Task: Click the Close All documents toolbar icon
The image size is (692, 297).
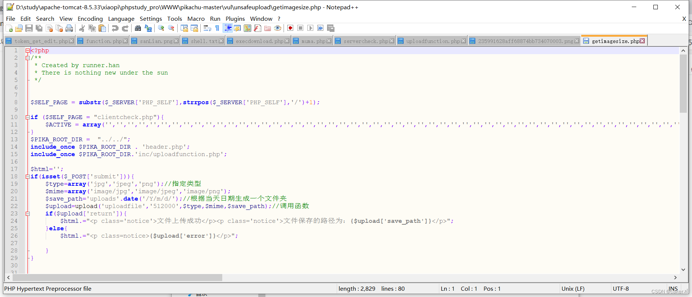Action: point(59,28)
